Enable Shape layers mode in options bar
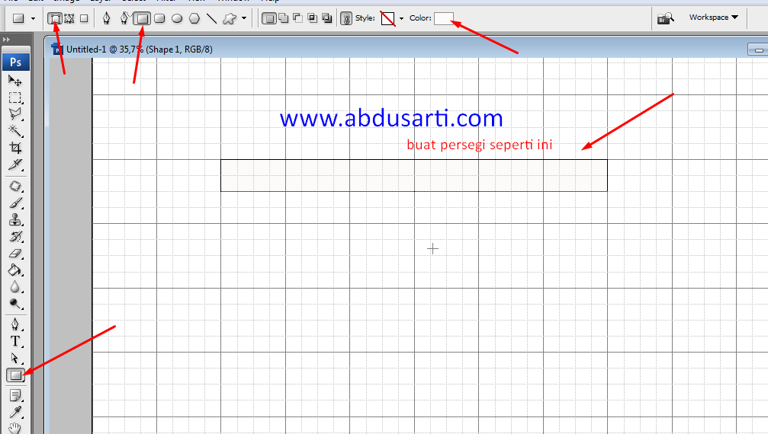This screenshot has width=768, height=434. tap(55, 18)
